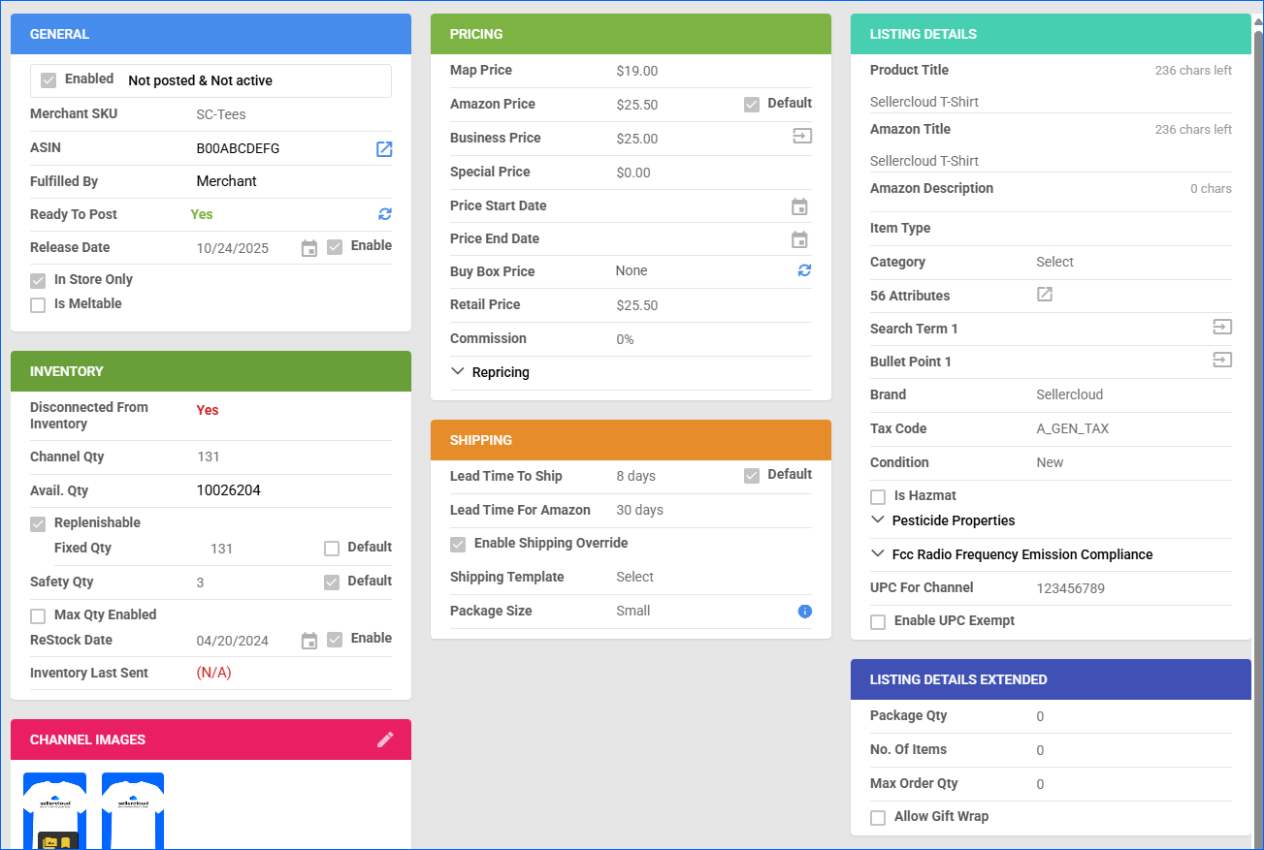This screenshot has width=1264, height=850.
Task: Open Price Start Date calendar
Action: point(799,206)
